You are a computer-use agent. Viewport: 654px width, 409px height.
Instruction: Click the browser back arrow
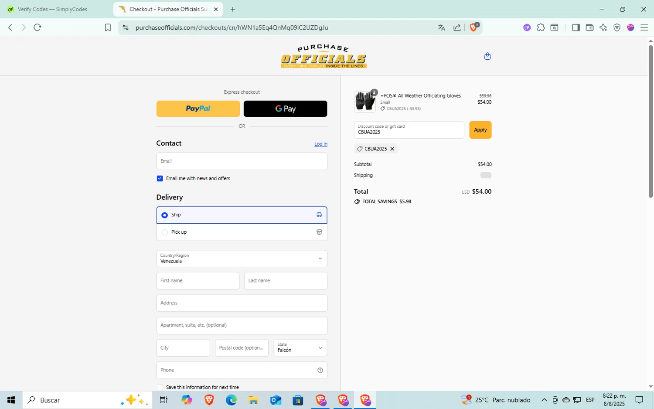(10, 27)
